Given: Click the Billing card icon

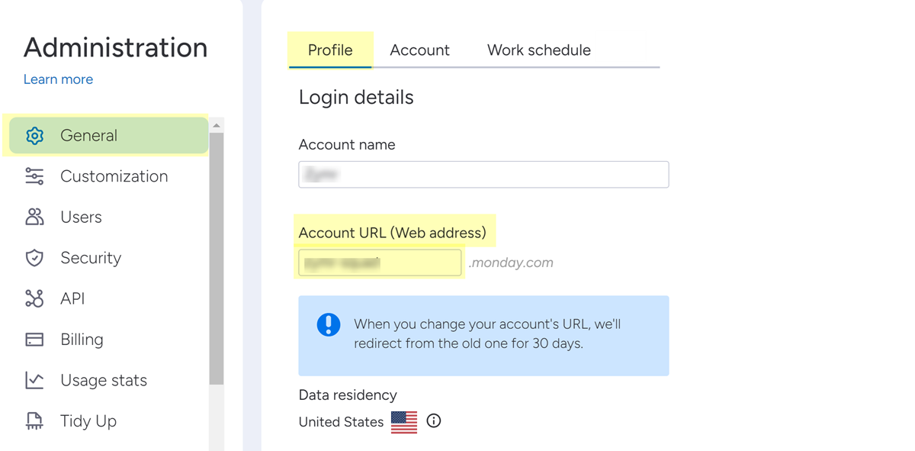Looking at the screenshot, I should tap(34, 340).
